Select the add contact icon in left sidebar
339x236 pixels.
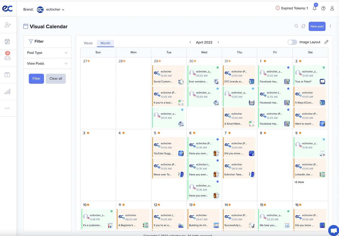click(x=8, y=25)
